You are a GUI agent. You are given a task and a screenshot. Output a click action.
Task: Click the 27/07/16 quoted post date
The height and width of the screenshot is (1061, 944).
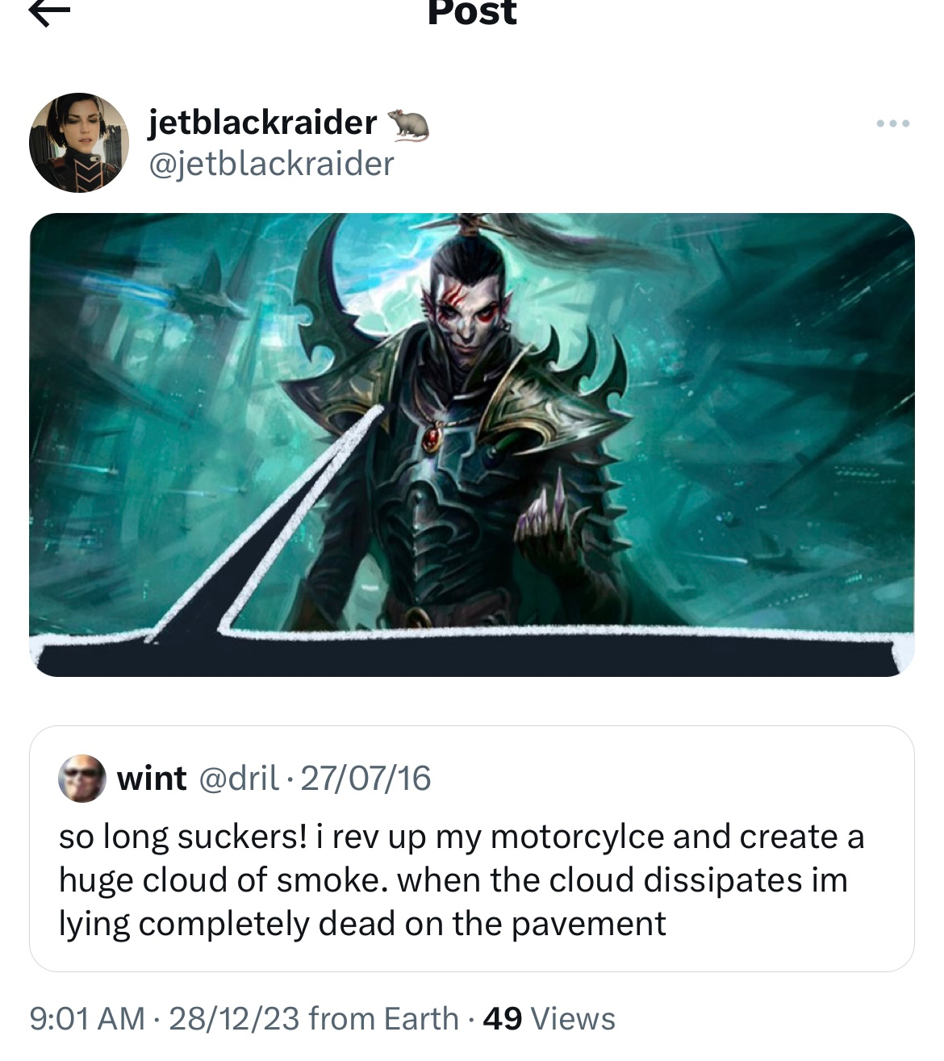point(365,779)
